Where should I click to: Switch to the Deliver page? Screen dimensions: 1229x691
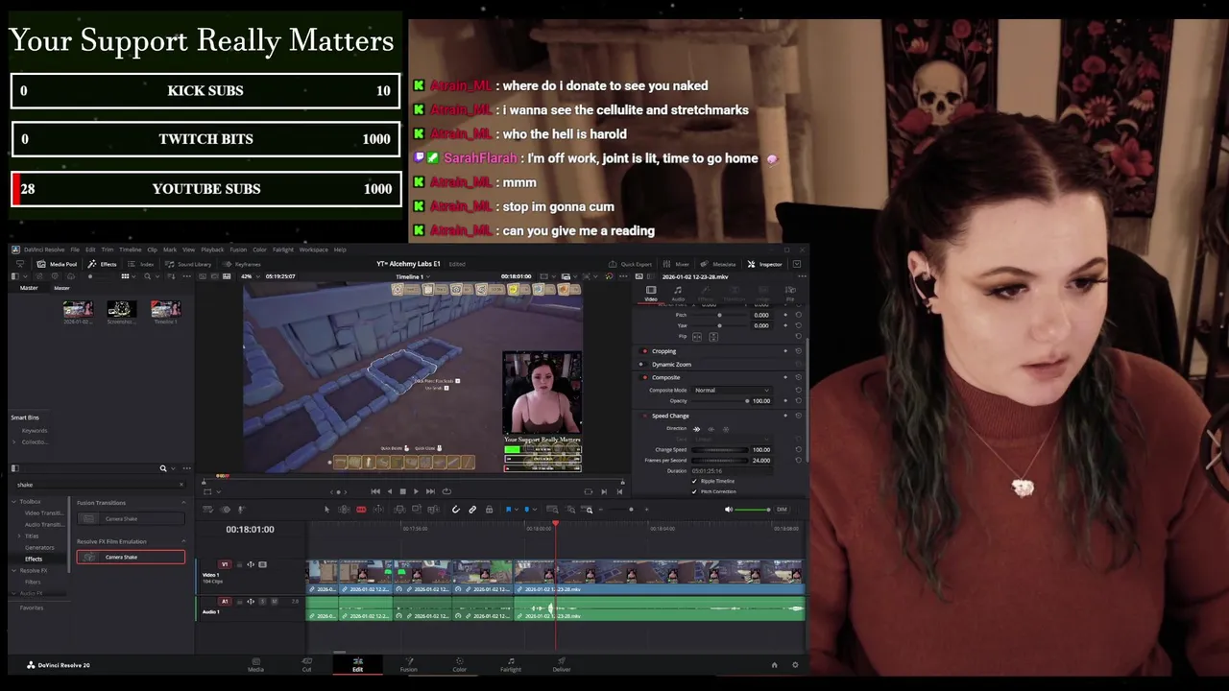point(562,664)
